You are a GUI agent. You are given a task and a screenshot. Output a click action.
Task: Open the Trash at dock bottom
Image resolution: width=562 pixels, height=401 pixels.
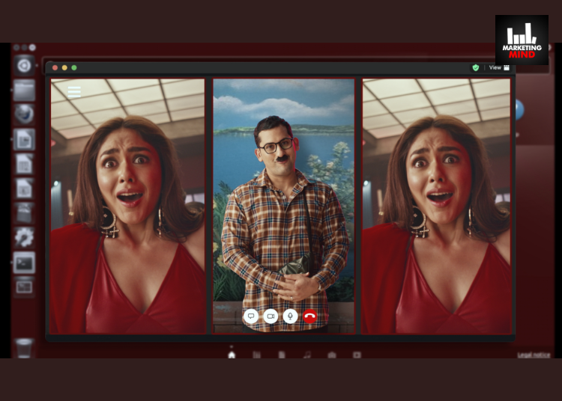coord(24,348)
